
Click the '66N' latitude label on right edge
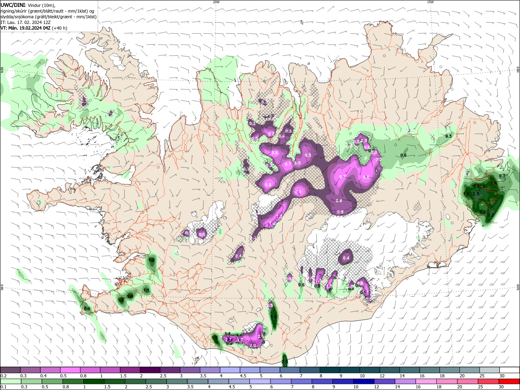(x=518, y=70)
